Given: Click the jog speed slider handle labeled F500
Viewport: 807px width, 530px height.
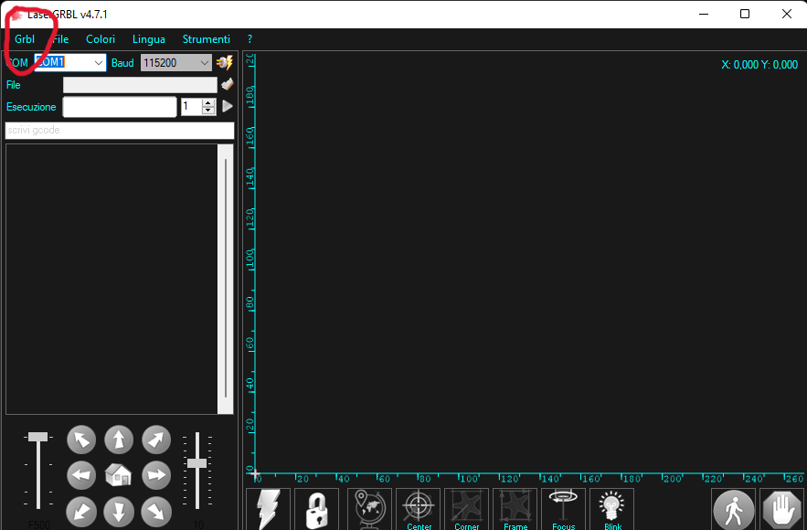Looking at the screenshot, I should [x=37, y=437].
